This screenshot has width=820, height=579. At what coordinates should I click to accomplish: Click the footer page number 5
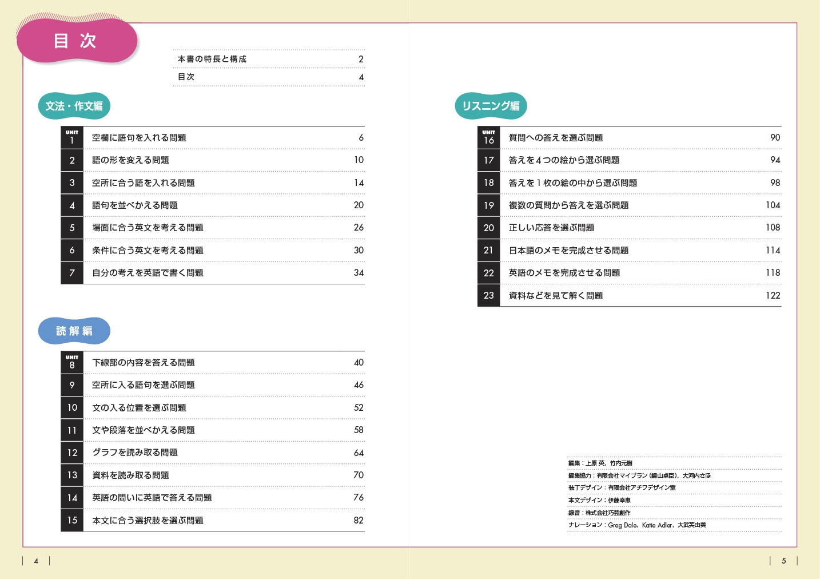pyautogui.click(x=784, y=561)
